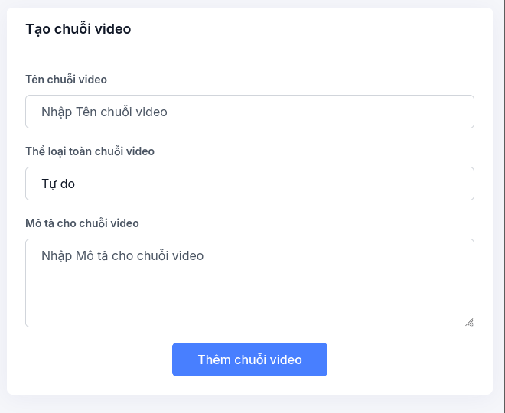505x413 pixels.
Task: Click the textarea resize handle corner
Action: [469, 322]
